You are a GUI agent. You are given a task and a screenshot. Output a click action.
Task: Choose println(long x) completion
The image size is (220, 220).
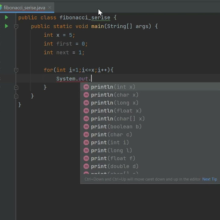150,103
